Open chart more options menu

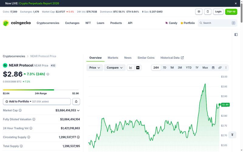pyautogui.click(x=226, y=67)
